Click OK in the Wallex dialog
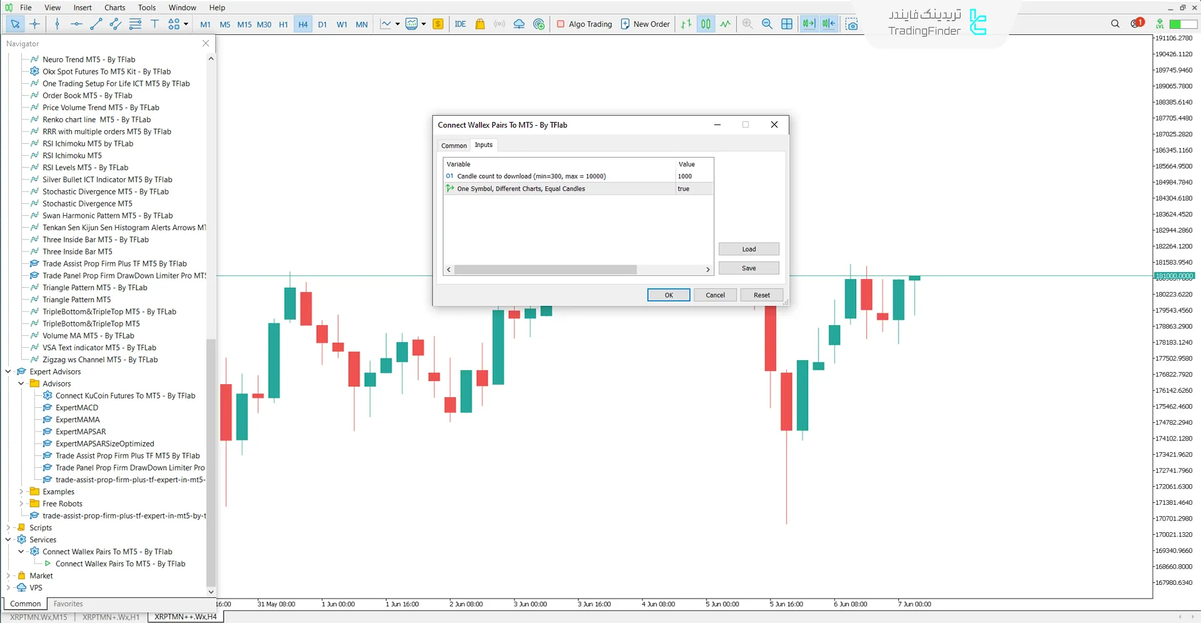The height and width of the screenshot is (623, 1201). pyautogui.click(x=668, y=295)
